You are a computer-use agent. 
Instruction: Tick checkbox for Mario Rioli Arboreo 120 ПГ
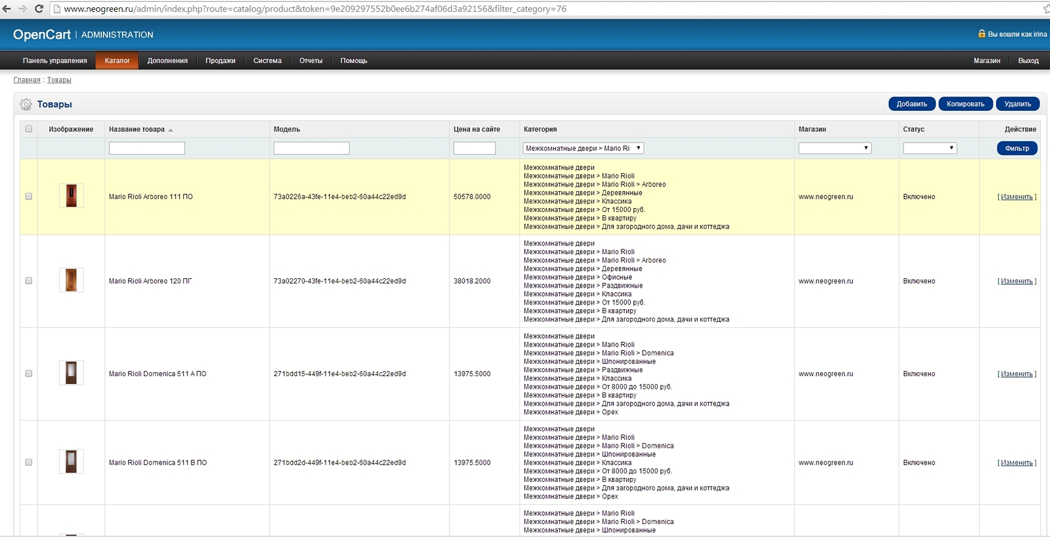(x=28, y=280)
